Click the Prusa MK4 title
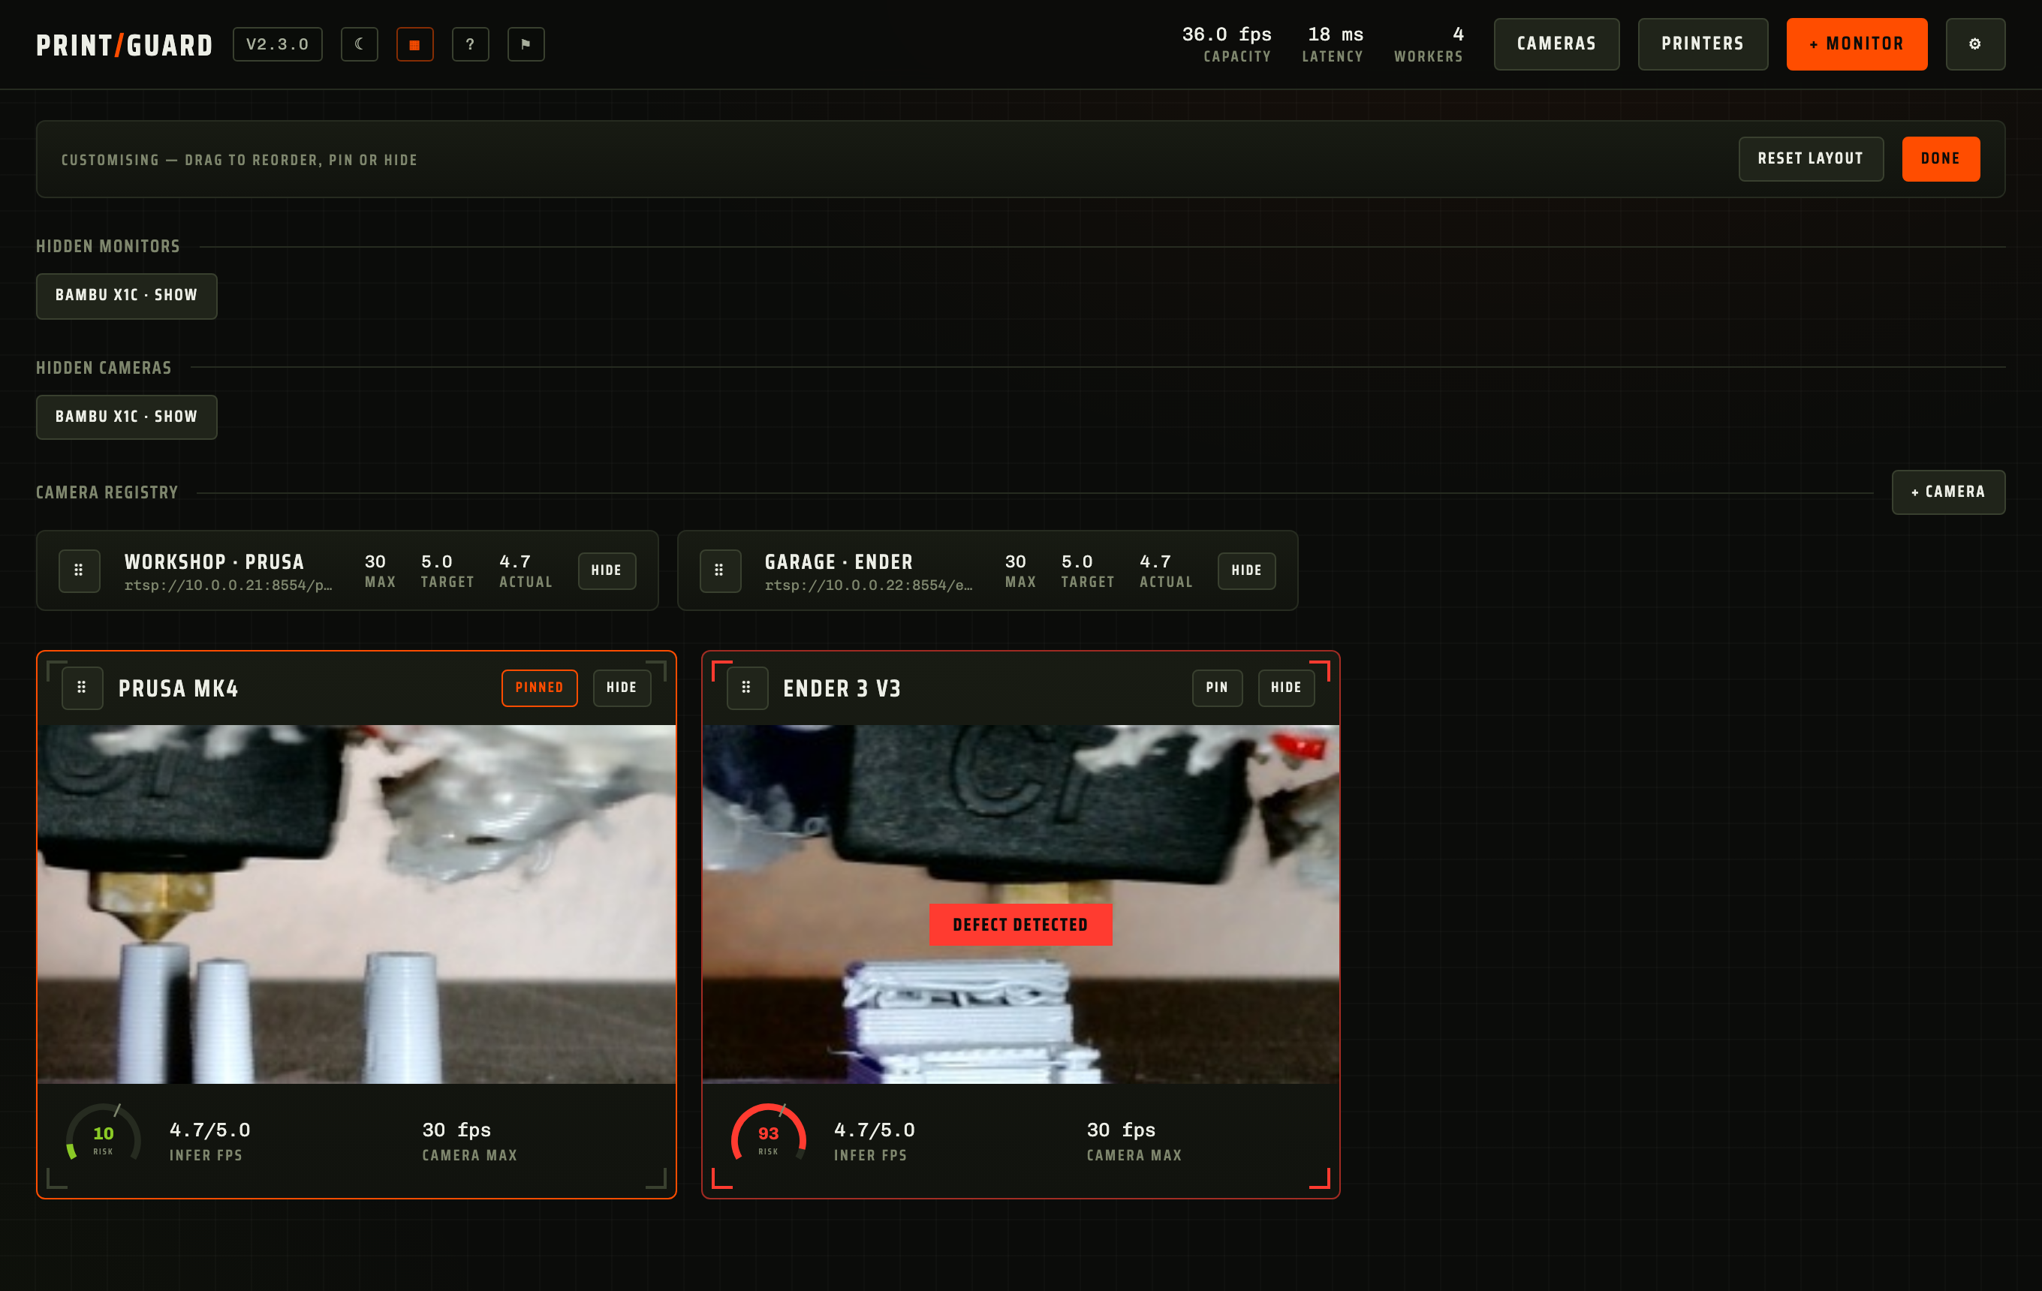This screenshot has height=1291, width=2042. tap(178, 688)
